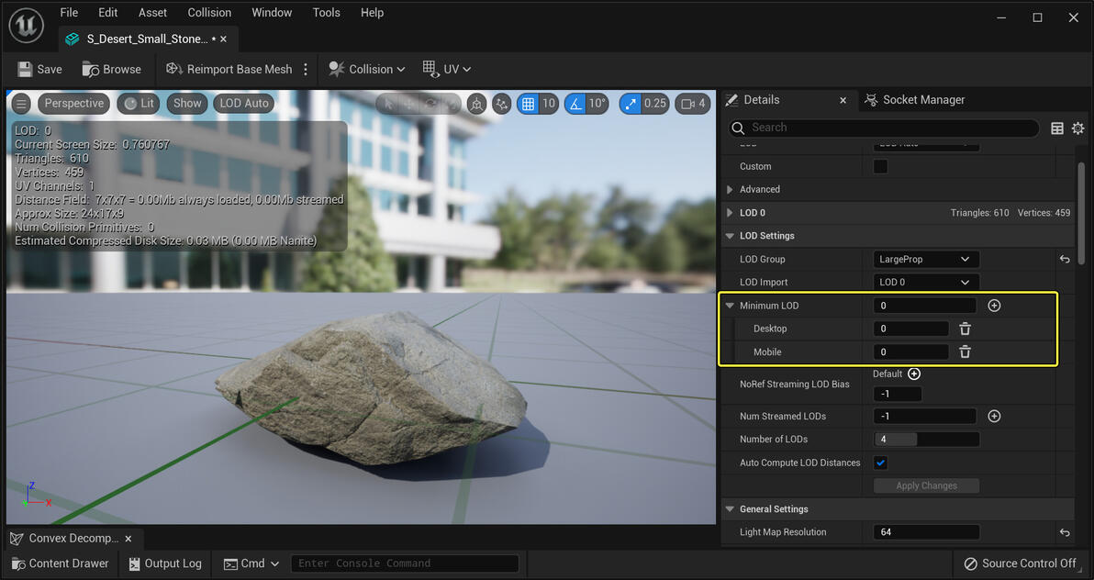Image resolution: width=1094 pixels, height=580 pixels.
Task: Toggle rotation snap angle icon
Action: coord(575,104)
